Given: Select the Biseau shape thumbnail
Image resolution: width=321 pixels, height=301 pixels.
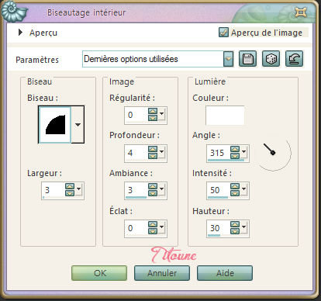Looking at the screenshot, I should pos(55,125).
